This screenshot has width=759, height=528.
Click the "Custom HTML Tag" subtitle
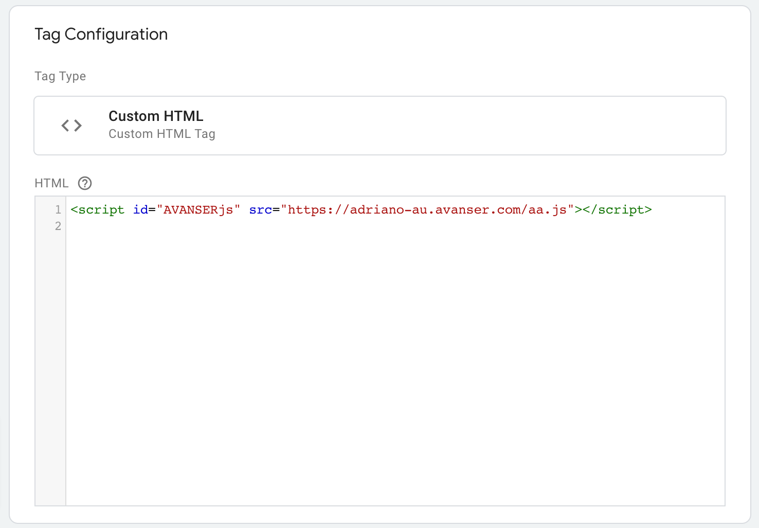pyautogui.click(x=162, y=134)
